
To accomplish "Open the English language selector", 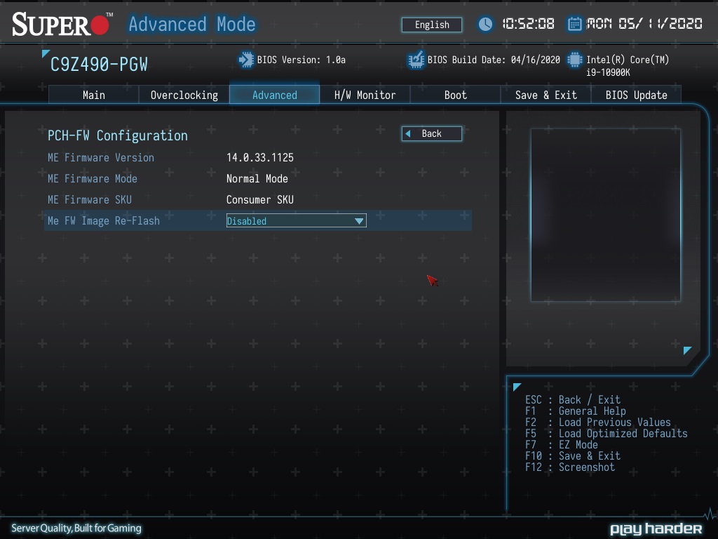I will coord(432,25).
